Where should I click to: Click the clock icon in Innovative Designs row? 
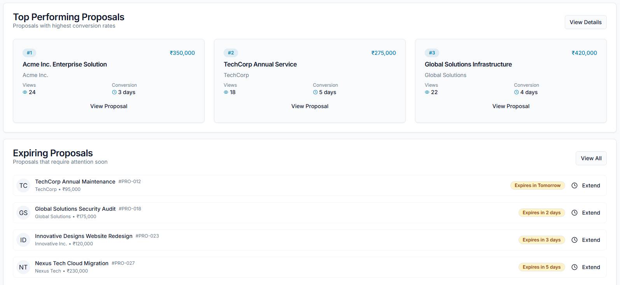click(574, 240)
